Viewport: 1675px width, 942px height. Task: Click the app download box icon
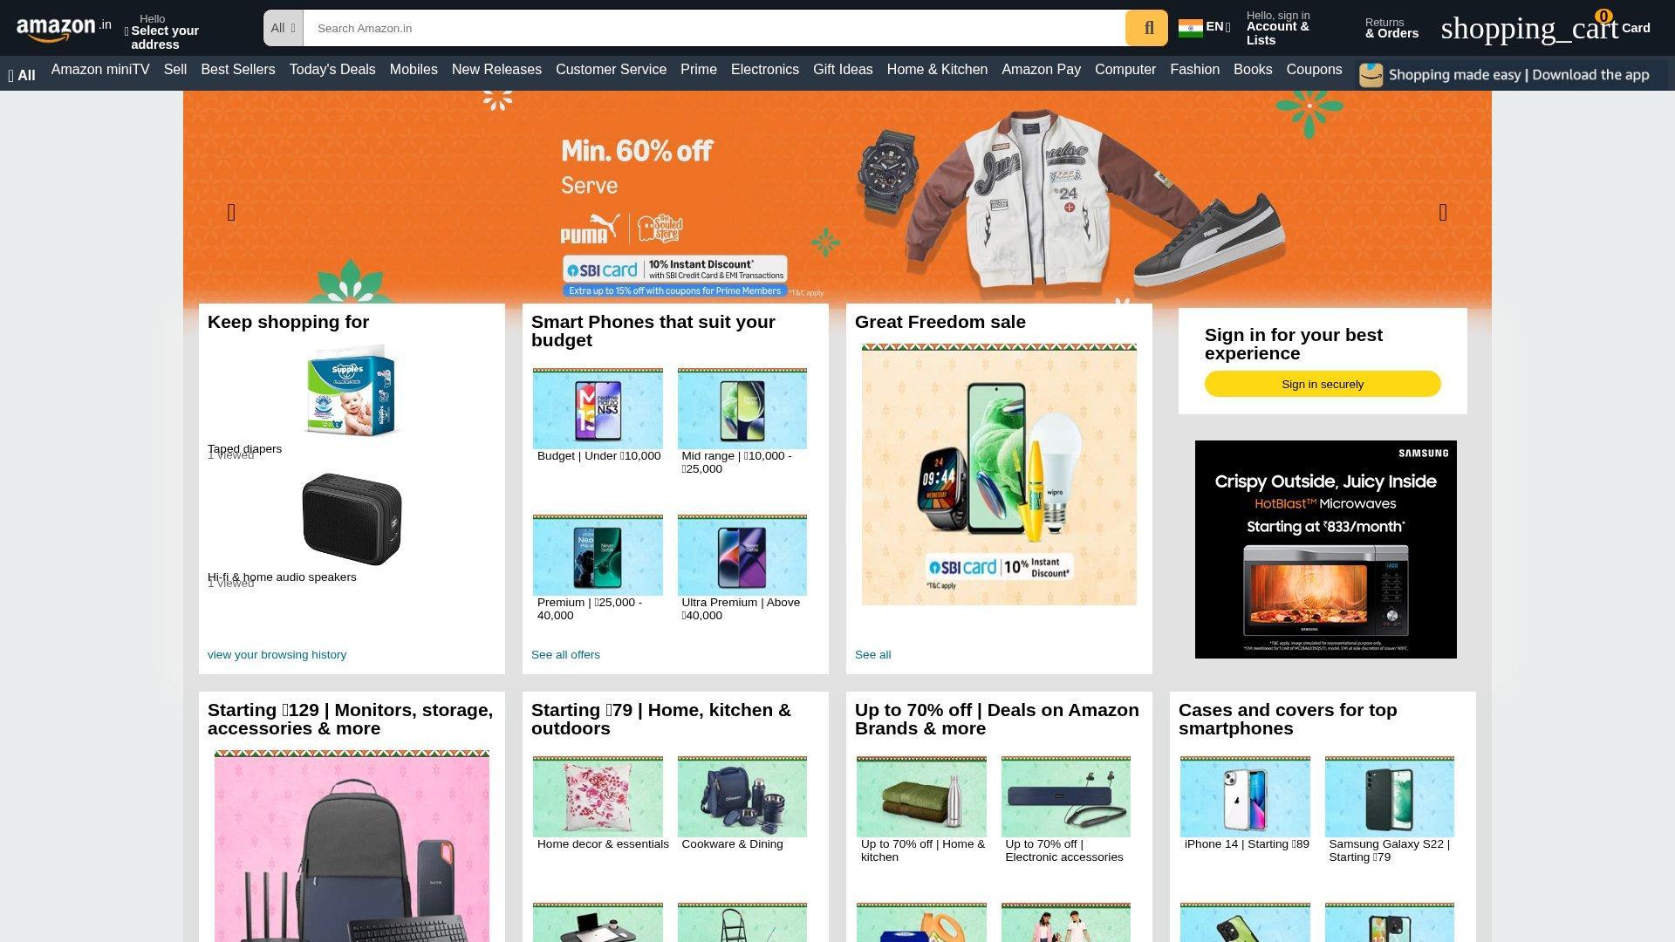[x=1371, y=75]
